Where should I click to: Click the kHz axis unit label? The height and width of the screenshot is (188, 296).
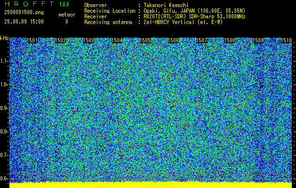click(4, 38)
